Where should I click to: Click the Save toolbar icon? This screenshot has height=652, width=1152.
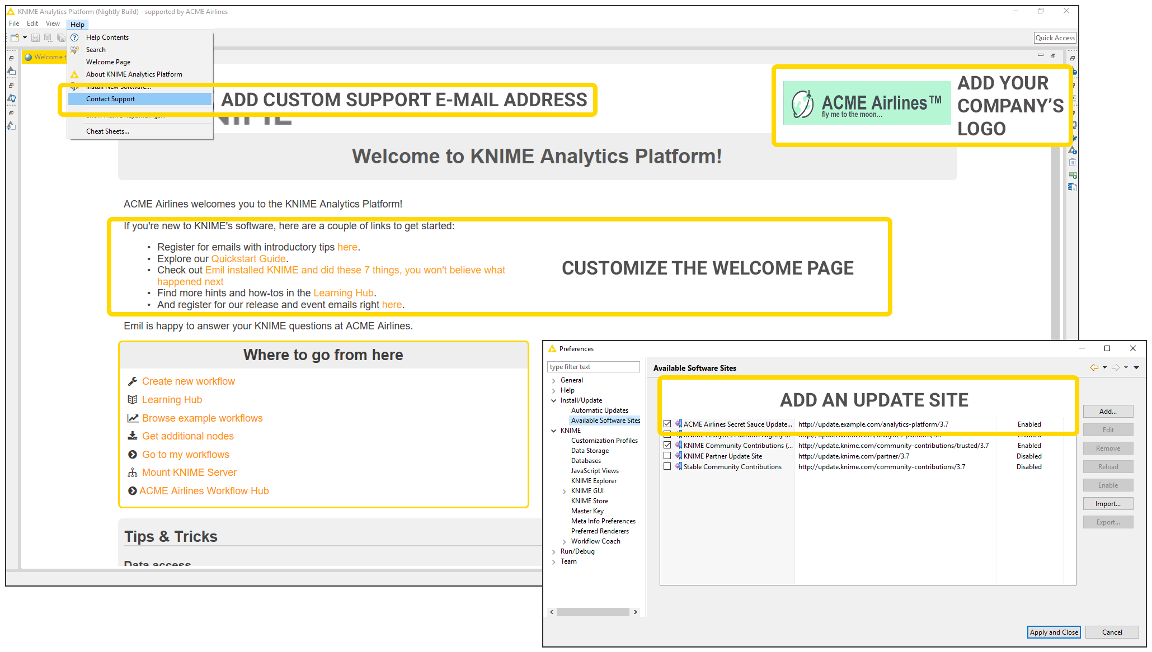pos(35,37)
